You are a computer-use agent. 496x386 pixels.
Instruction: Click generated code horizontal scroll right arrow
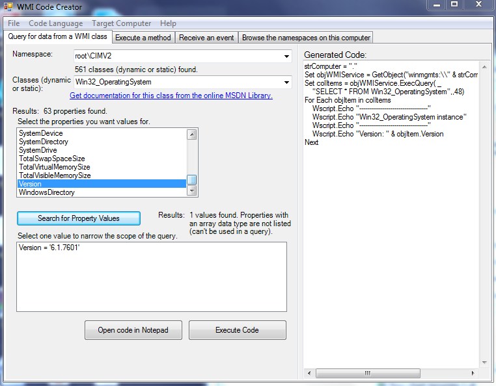473,373
